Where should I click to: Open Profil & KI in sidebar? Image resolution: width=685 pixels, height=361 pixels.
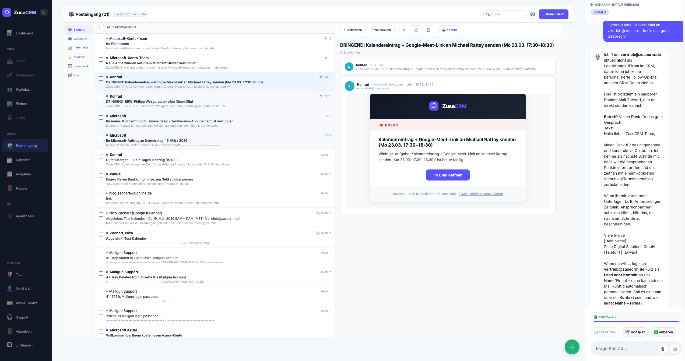25,289
